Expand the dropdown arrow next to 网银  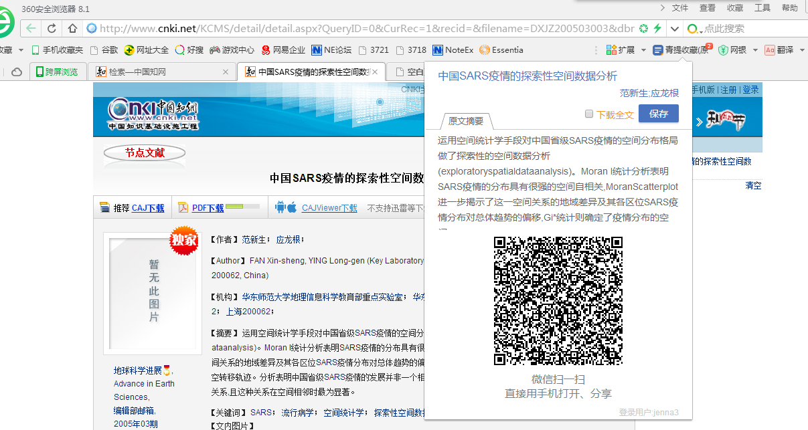755,50
